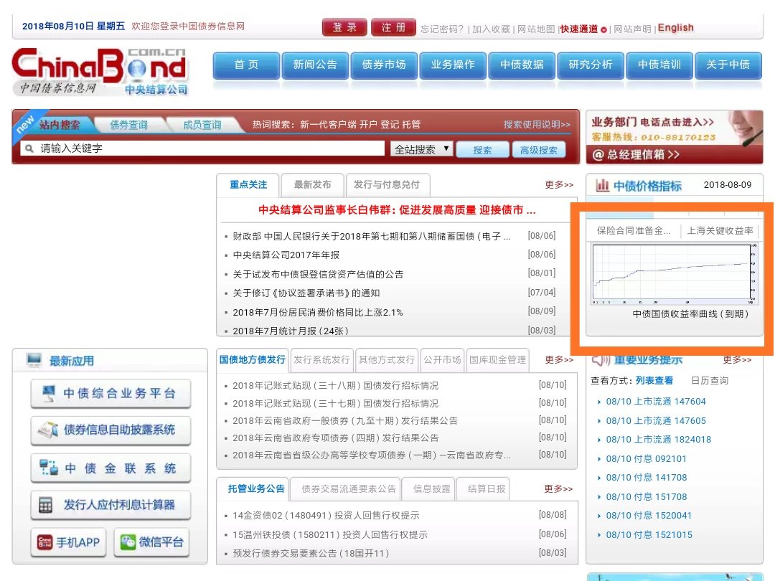Switch to the 最新发布 tab
775x581 pixels.
click(313, 184)
